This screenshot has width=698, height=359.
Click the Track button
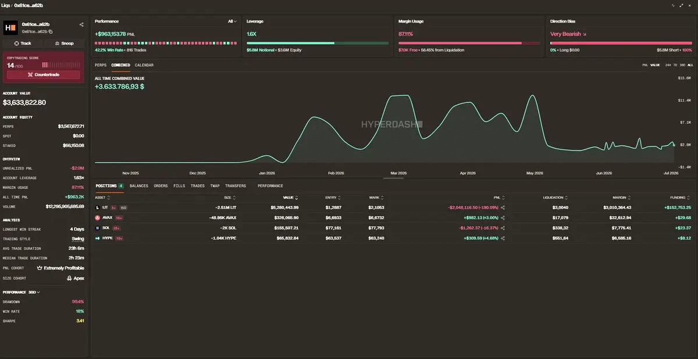point(23,44)
